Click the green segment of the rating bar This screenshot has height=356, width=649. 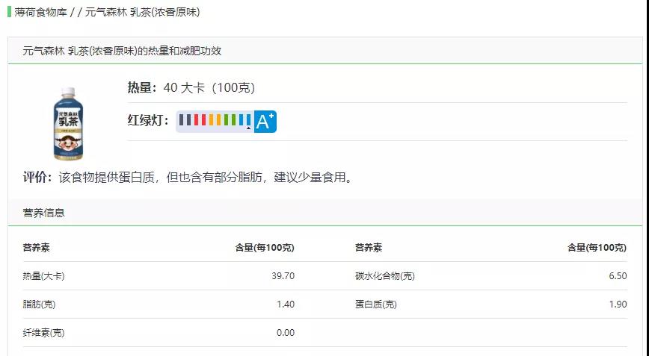[x=230, y=120]
